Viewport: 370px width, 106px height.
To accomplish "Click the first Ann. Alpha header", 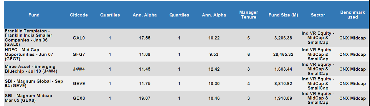I will [145, 15].
